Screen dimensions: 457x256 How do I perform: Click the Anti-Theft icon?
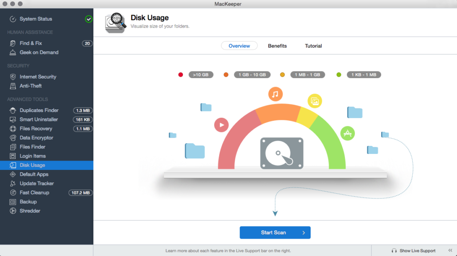[x=13, y=86]
